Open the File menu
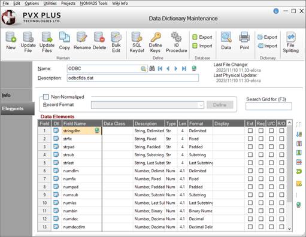The height and width of the screenshot is (237, 306). pyautogui.click(x=5, y=4)
